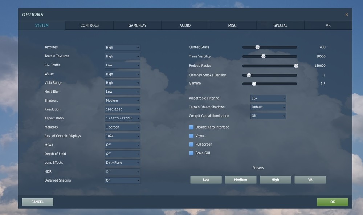Apply the High preset
Screen dimensions: 363x215
coord(275,179)
